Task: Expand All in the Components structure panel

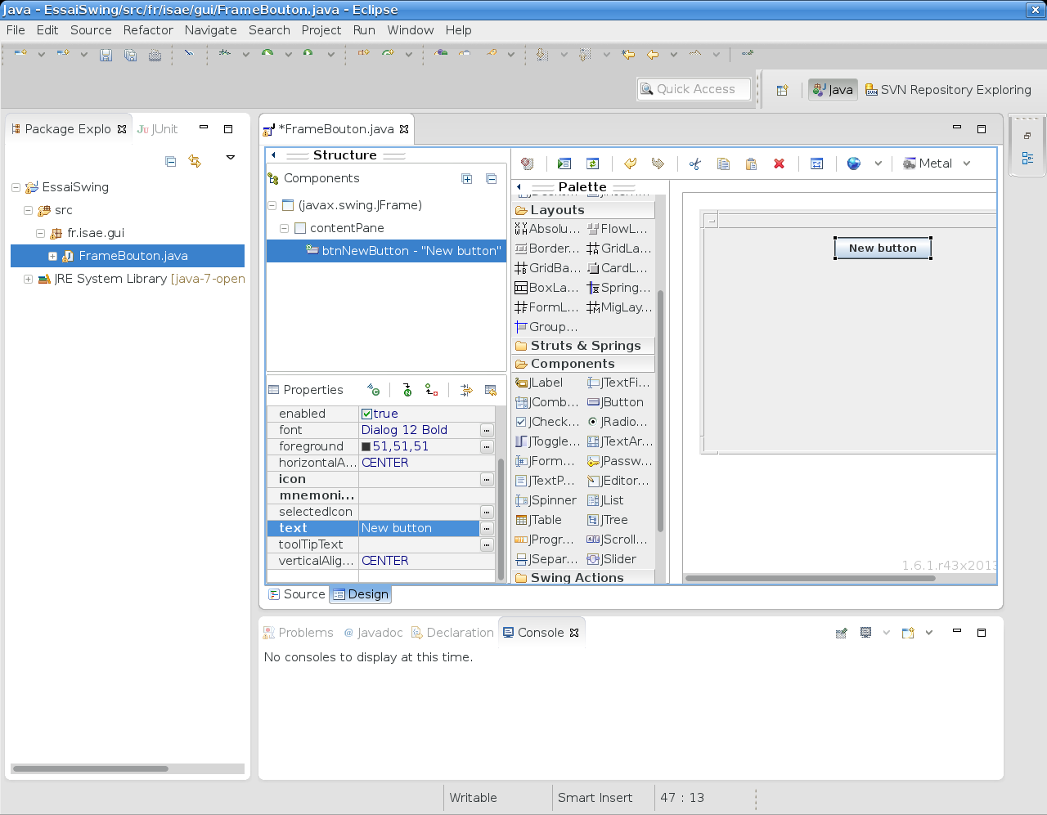Action: tap(467, 178)
